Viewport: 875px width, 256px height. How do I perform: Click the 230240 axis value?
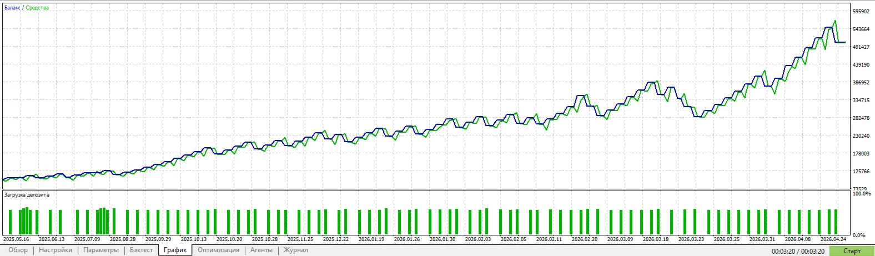coord(861,136)
